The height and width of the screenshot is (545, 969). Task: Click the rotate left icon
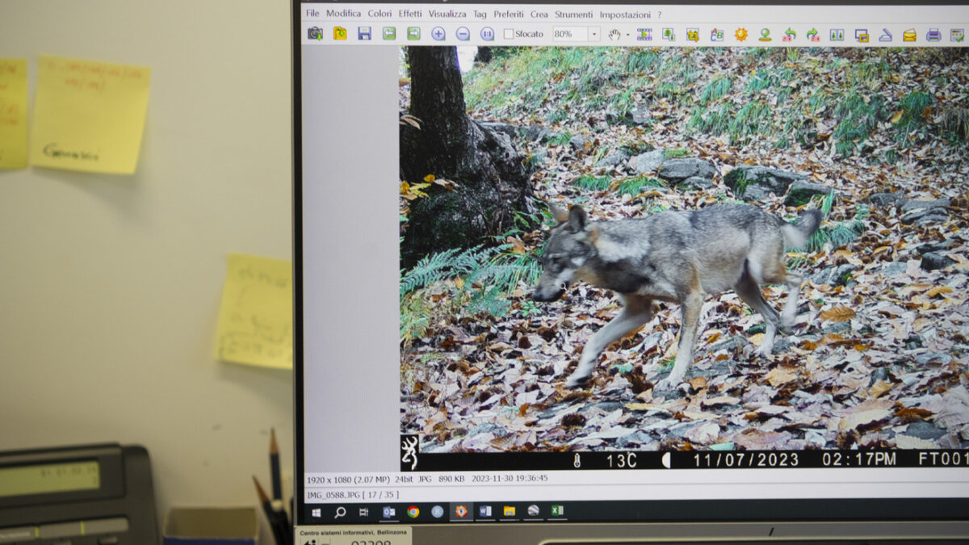pos(789,35)
